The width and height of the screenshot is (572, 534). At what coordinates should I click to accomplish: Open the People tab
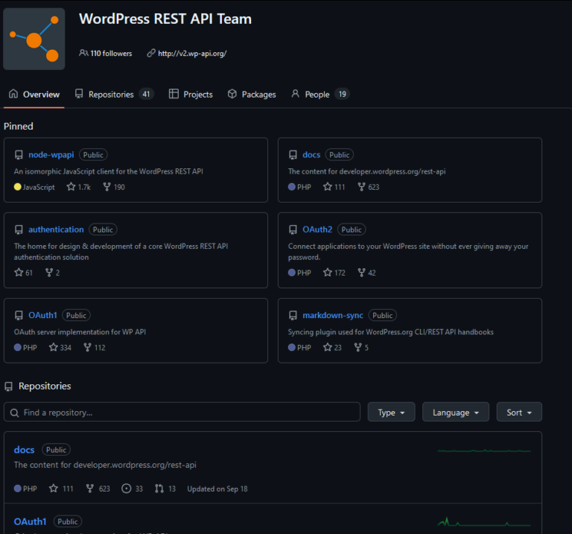[x=321, y=95]
